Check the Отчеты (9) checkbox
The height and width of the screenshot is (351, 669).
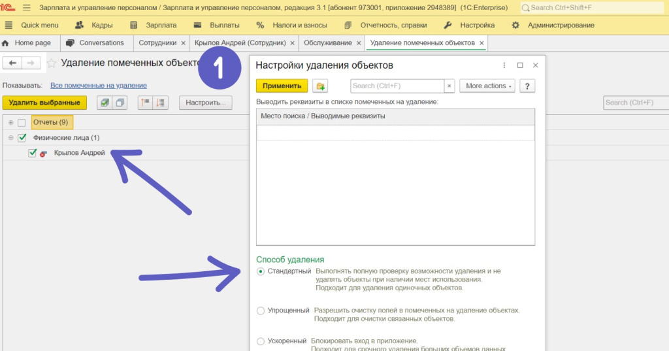click(22, 122)
